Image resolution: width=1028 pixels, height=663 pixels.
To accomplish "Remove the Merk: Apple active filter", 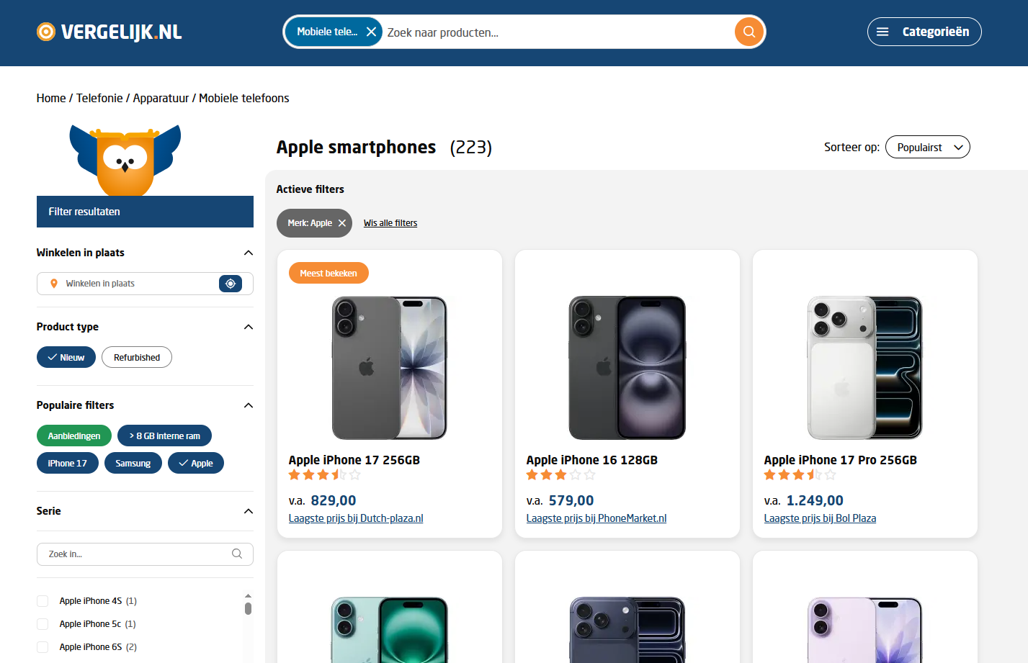I will tap(342, 223).
